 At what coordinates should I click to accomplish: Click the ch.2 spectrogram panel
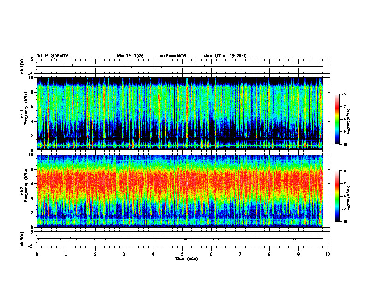coord(180,191)
